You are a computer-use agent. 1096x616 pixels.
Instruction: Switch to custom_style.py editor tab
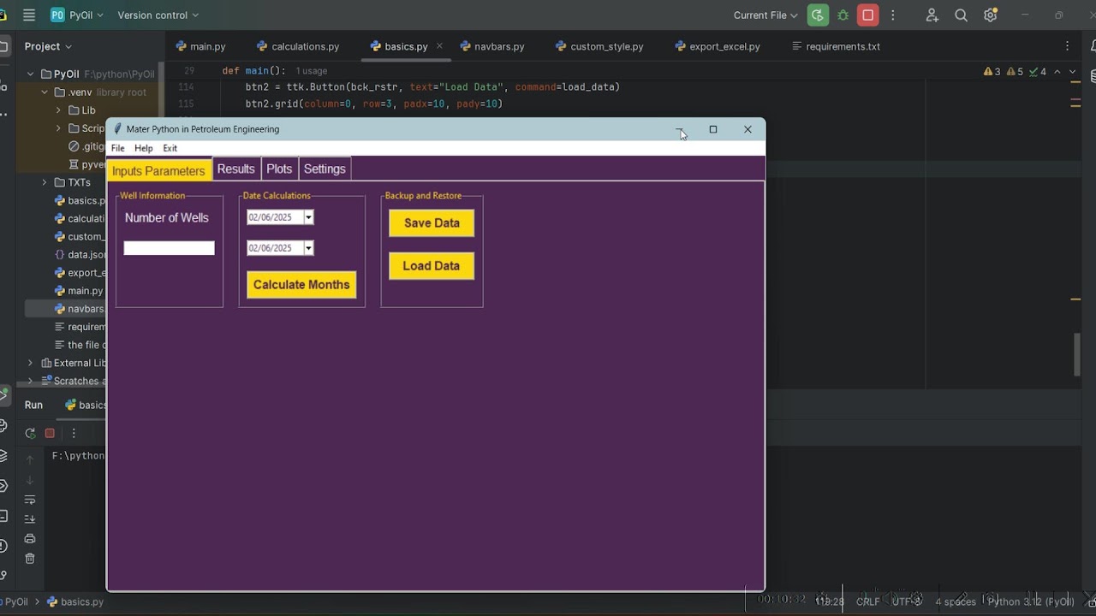[x=599, y=46]
